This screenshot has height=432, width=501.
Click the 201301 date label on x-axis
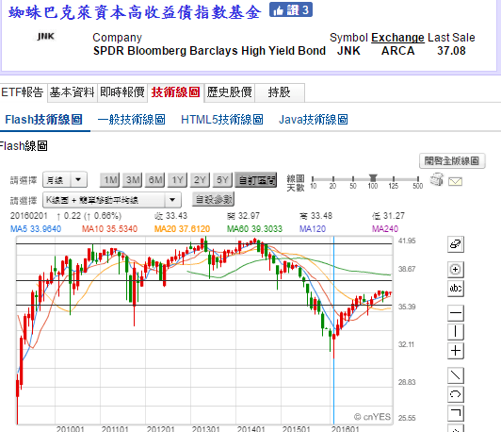205,428
